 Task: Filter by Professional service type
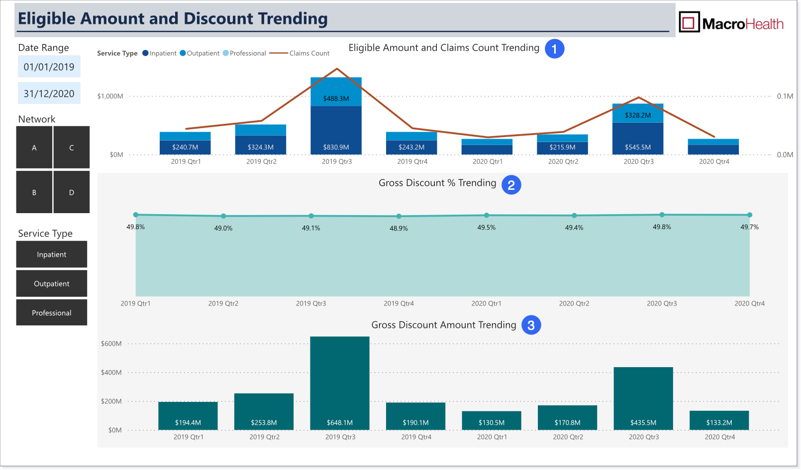click(x=52, y=313)
